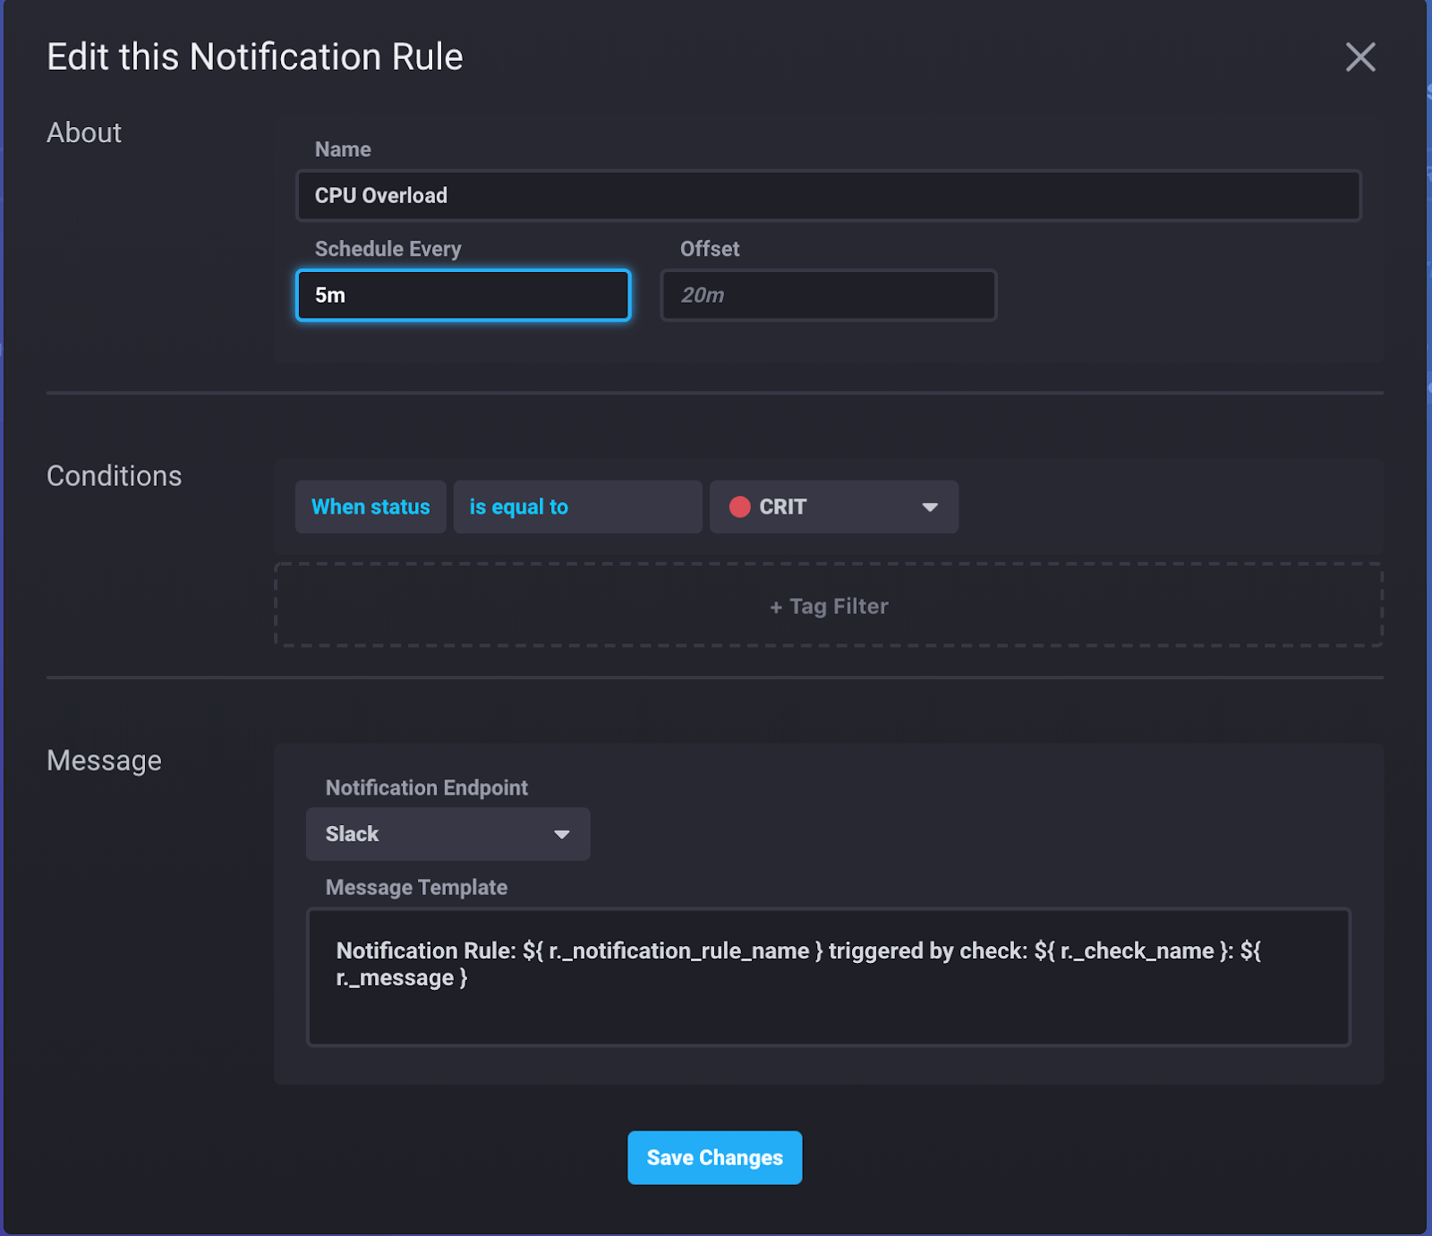Viewport: 1432px width, 1236px height.
Task: Click the Conditions section label
Action: (115, 475)
